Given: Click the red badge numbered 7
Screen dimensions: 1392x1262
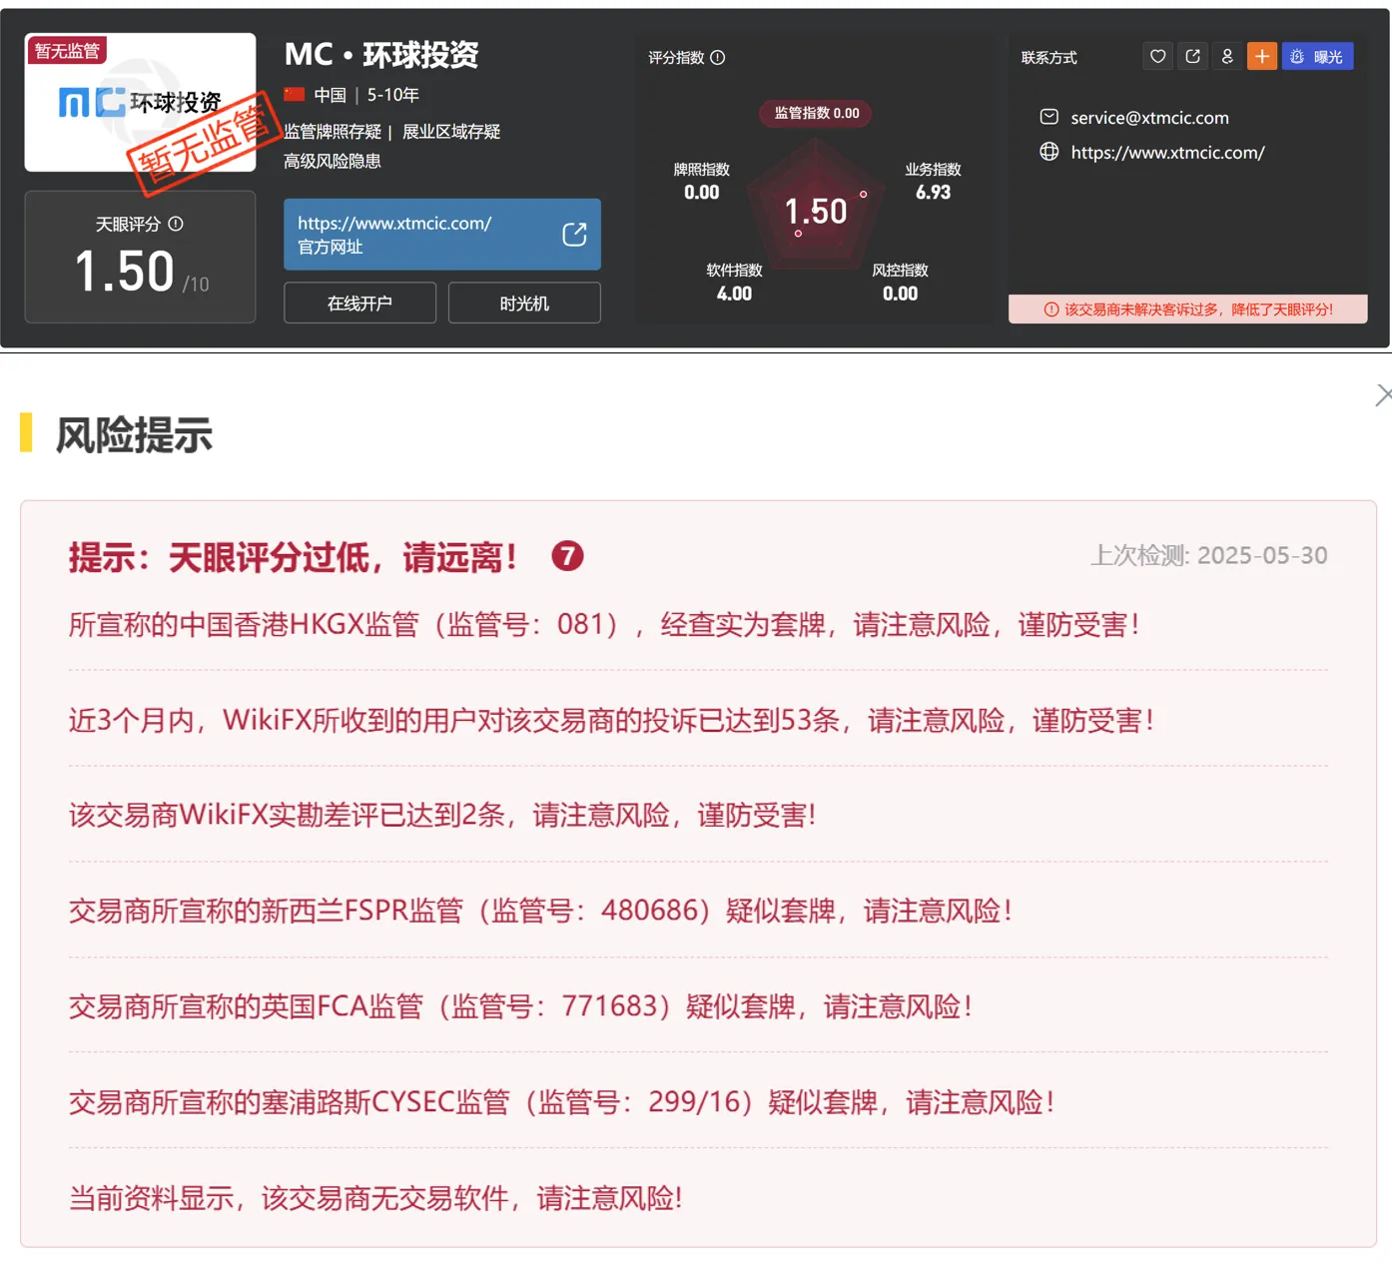Looking at the screenshot, I should 567,556.
